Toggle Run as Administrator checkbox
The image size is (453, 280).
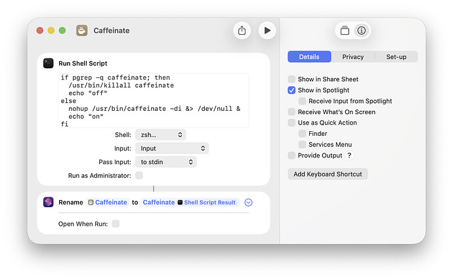pyautogui.click(x=139, y=175)
